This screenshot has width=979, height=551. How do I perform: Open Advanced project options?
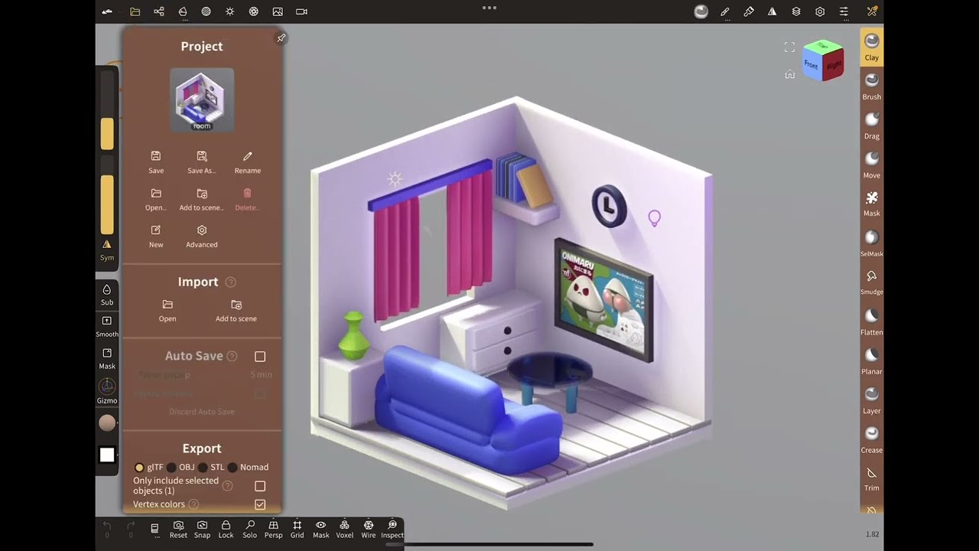pyautogui.click(x=202, y=236)
